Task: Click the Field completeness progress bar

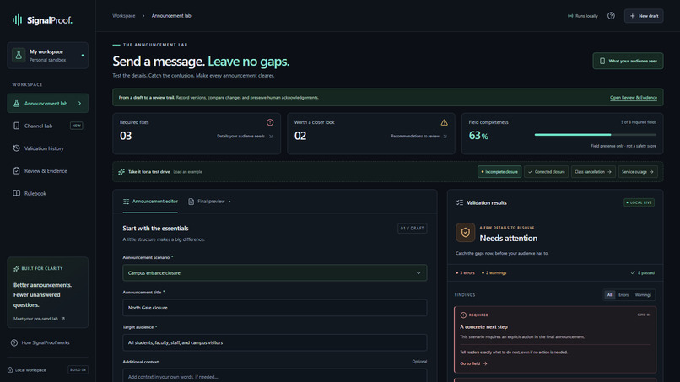Action: [595, 135]
